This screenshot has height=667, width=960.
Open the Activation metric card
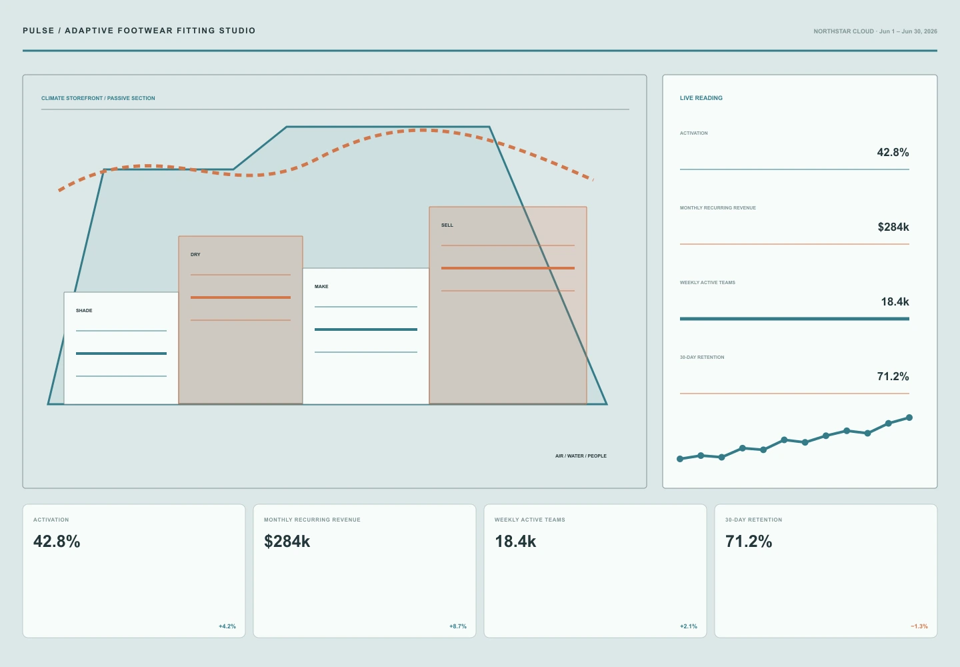coord(134,571)
